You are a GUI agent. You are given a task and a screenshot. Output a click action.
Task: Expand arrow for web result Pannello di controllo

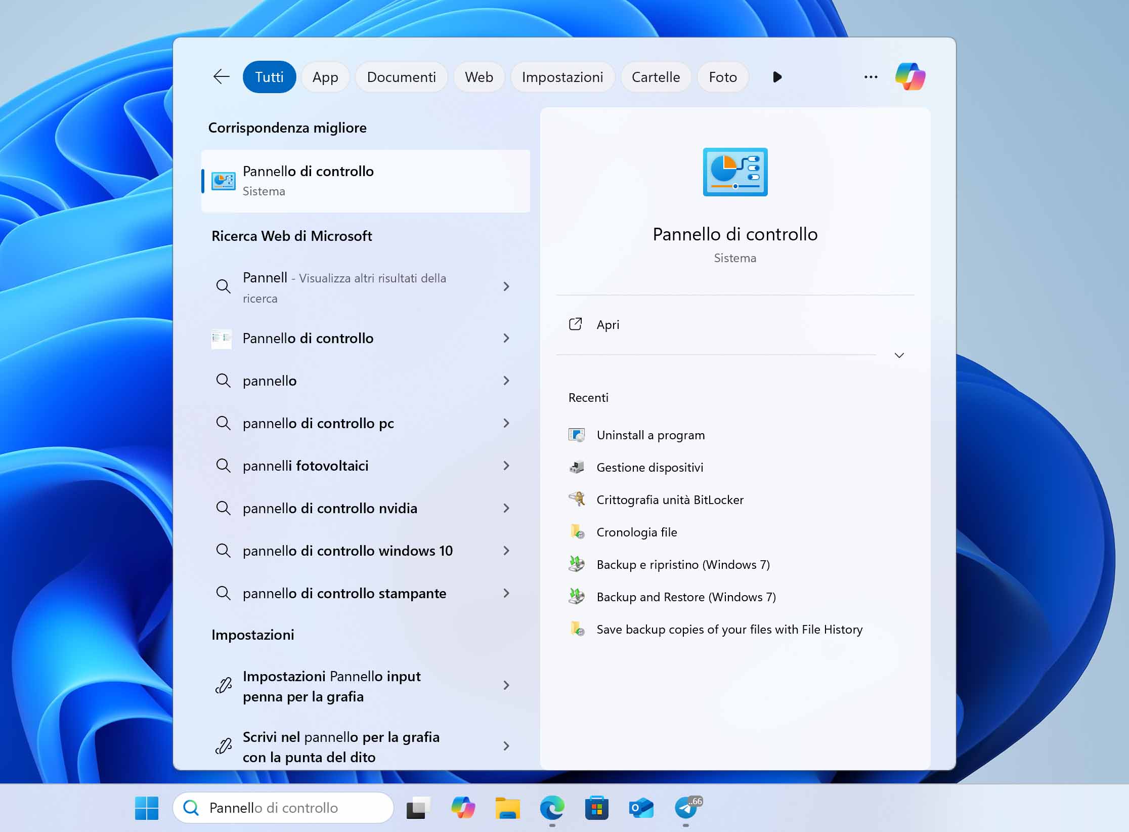coord(506,338)
